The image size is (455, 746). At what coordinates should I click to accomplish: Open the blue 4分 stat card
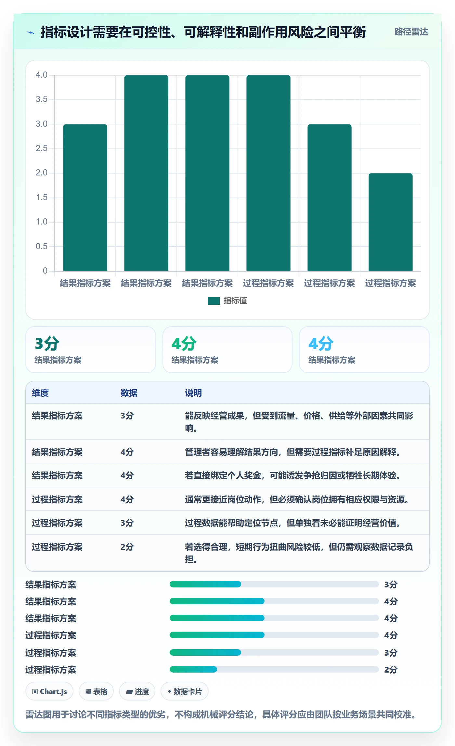(x=364, y=350)
